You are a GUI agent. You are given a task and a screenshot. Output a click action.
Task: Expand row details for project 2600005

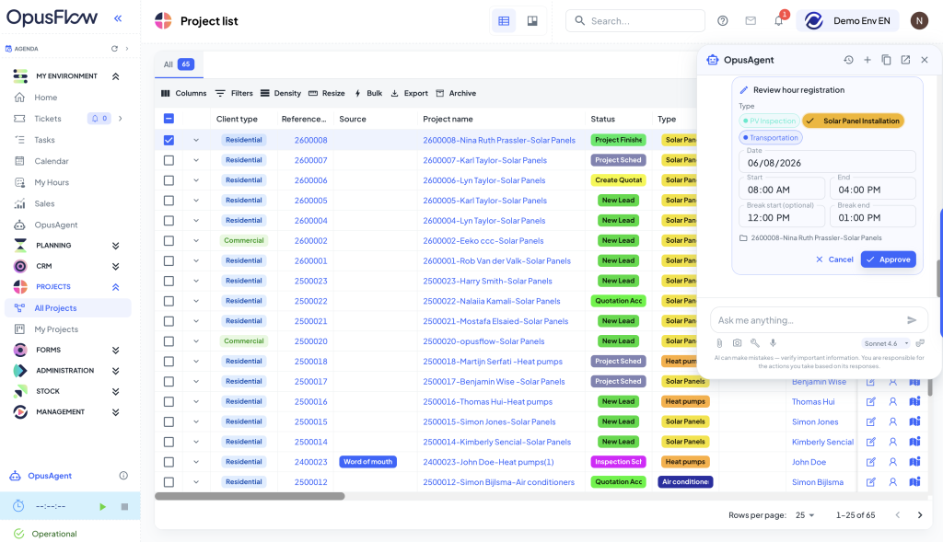[x=196, y=201]
